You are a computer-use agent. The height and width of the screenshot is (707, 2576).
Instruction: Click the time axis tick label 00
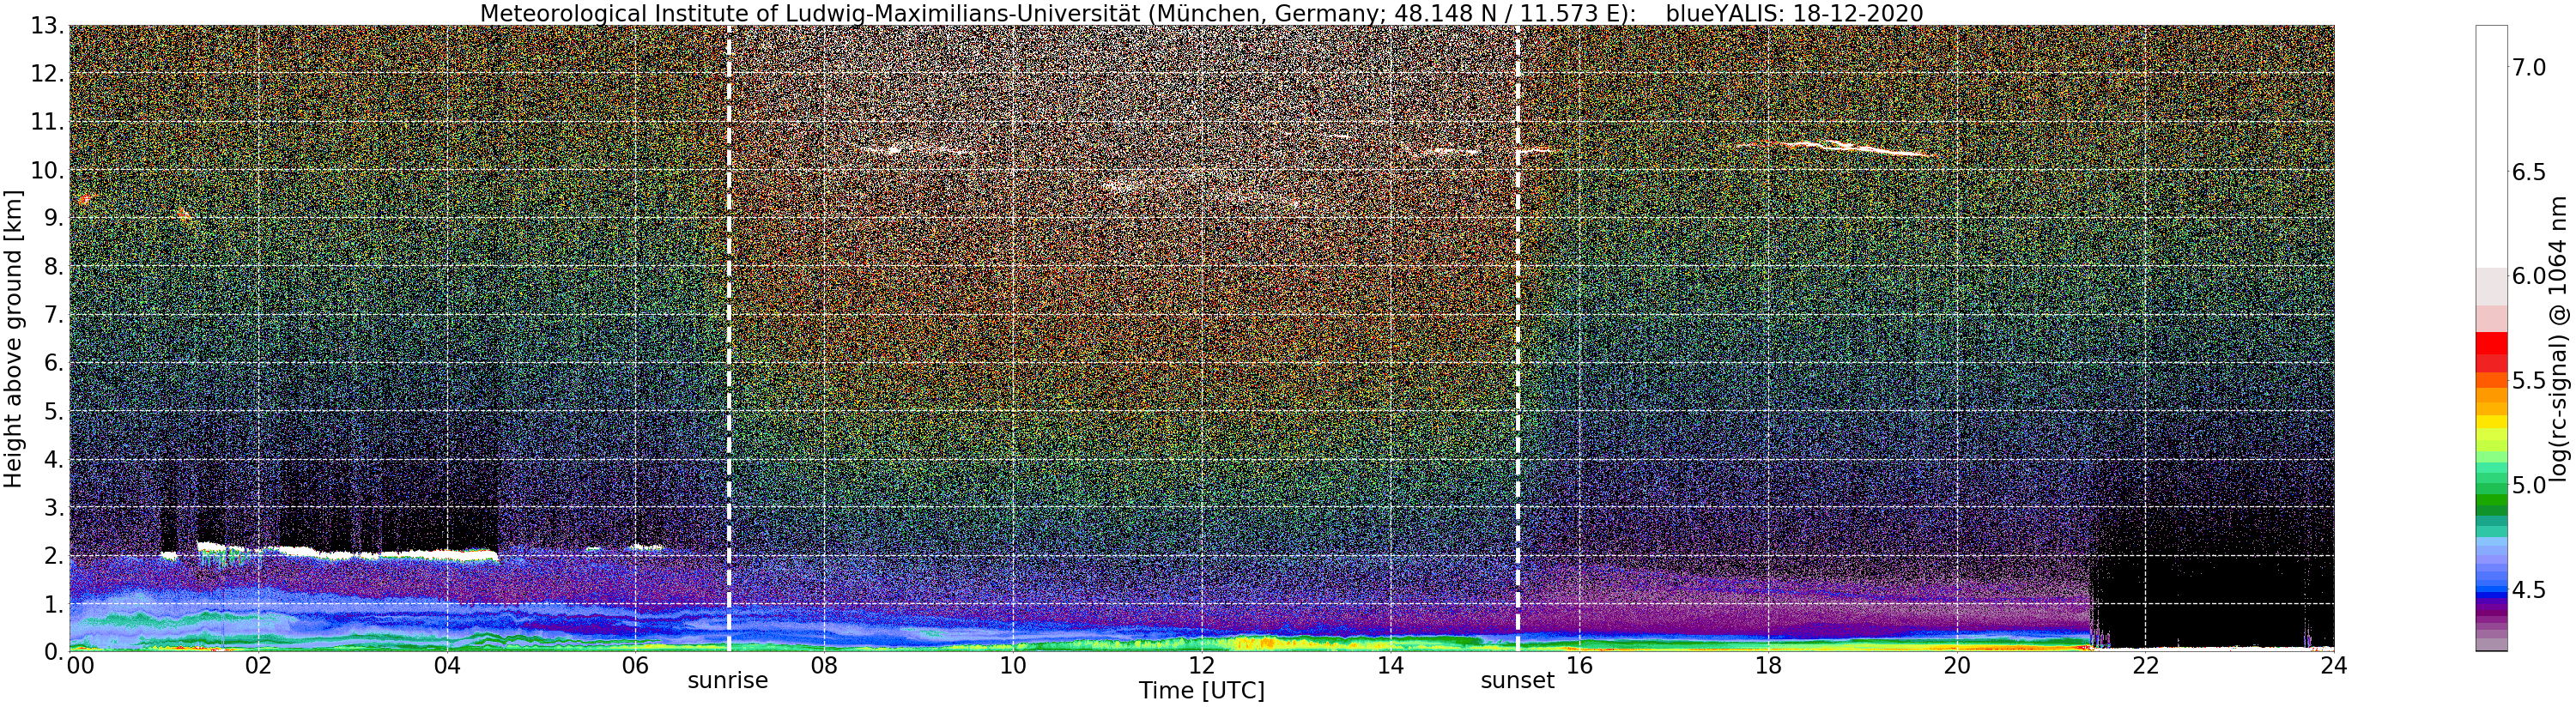point(81,665)
